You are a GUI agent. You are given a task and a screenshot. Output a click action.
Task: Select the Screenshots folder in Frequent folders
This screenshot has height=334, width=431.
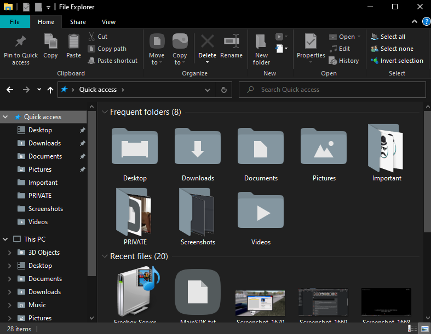click(198, 217)
